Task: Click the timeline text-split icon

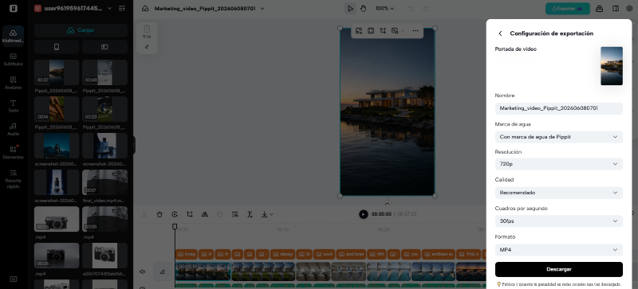Action: 234,214
